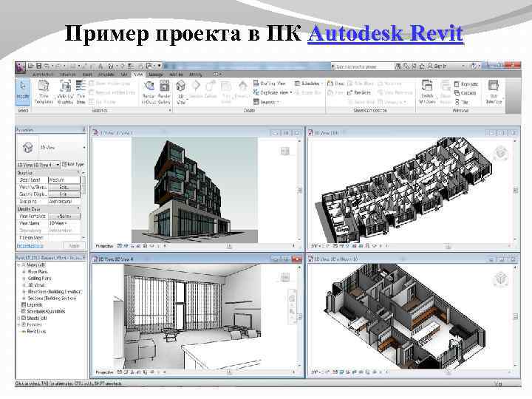The width and height of the screenshot is (532, 399).
Task: Switch to the Structure ribbon tab
Action: pyautogui.click(x=68, y=75)
